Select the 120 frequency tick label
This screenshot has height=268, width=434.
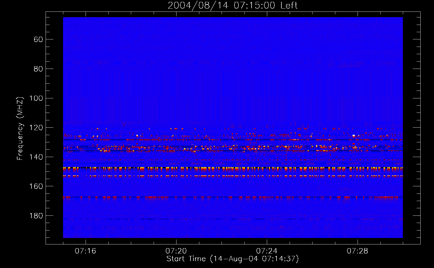click(x=36, y=128)
